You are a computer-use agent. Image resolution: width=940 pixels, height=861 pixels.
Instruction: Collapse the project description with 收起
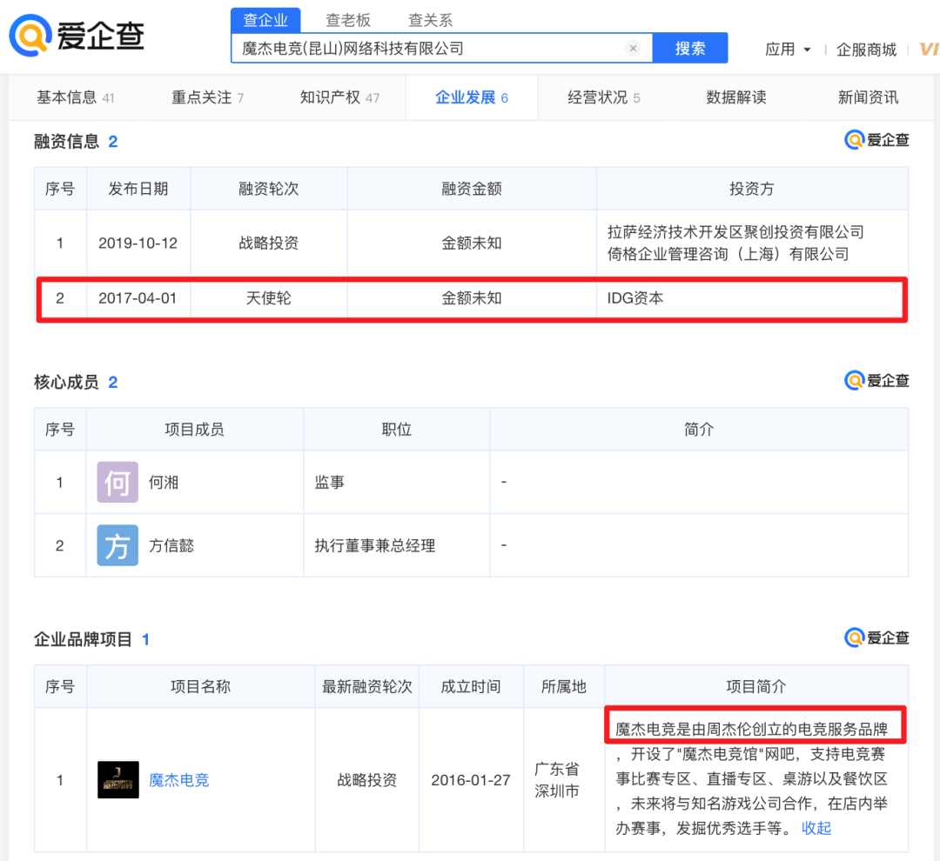click(816, 828)
